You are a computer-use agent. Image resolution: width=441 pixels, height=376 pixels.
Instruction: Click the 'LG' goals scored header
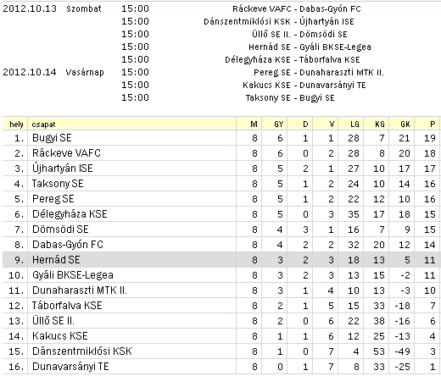354,124
